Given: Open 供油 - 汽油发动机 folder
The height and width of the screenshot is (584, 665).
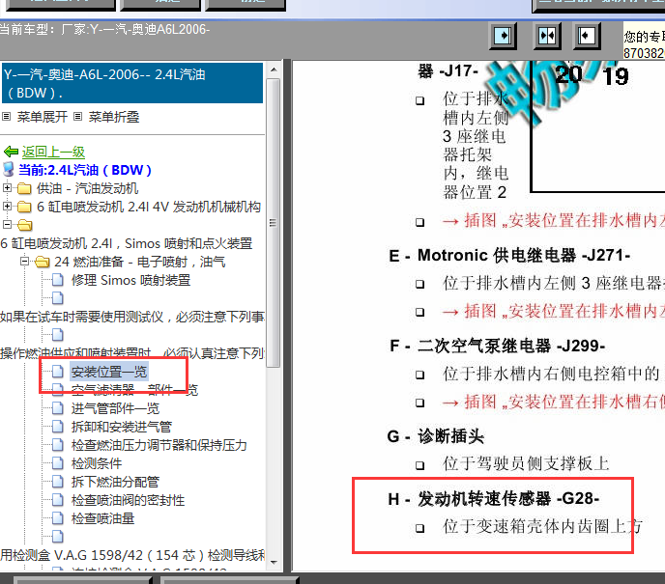Looking at the screenshot, I should coord(87,188).
